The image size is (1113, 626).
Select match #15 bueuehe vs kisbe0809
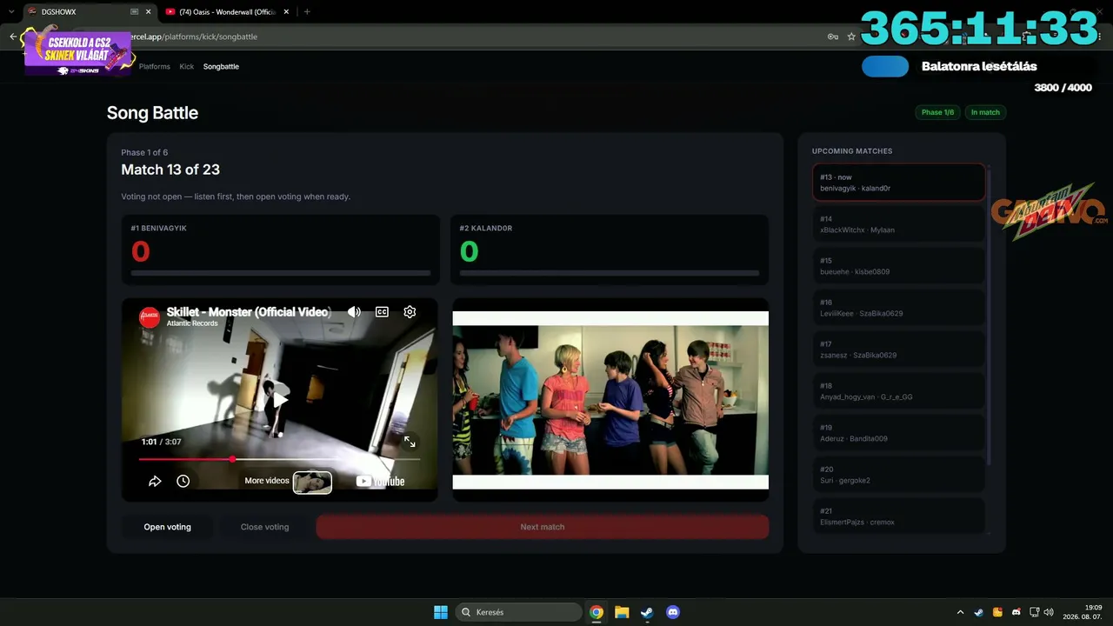[898, 266]
